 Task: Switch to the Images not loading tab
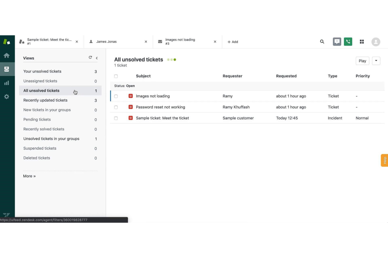click(x=180, y=42)
